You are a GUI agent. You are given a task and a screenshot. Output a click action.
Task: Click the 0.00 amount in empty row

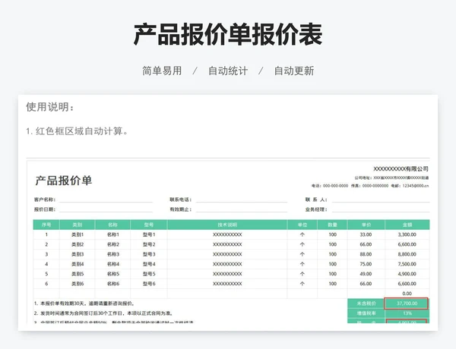(x=407, y=294)
